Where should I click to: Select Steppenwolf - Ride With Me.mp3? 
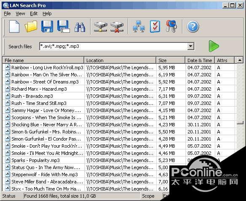(x=45, y=175)
